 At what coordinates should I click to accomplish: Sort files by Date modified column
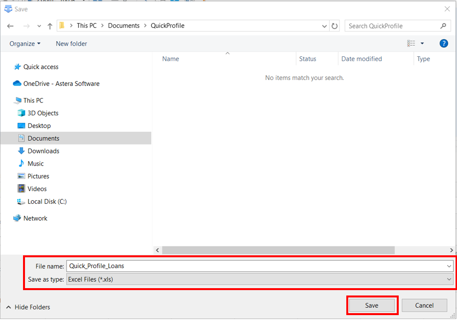tap(361, 59)
